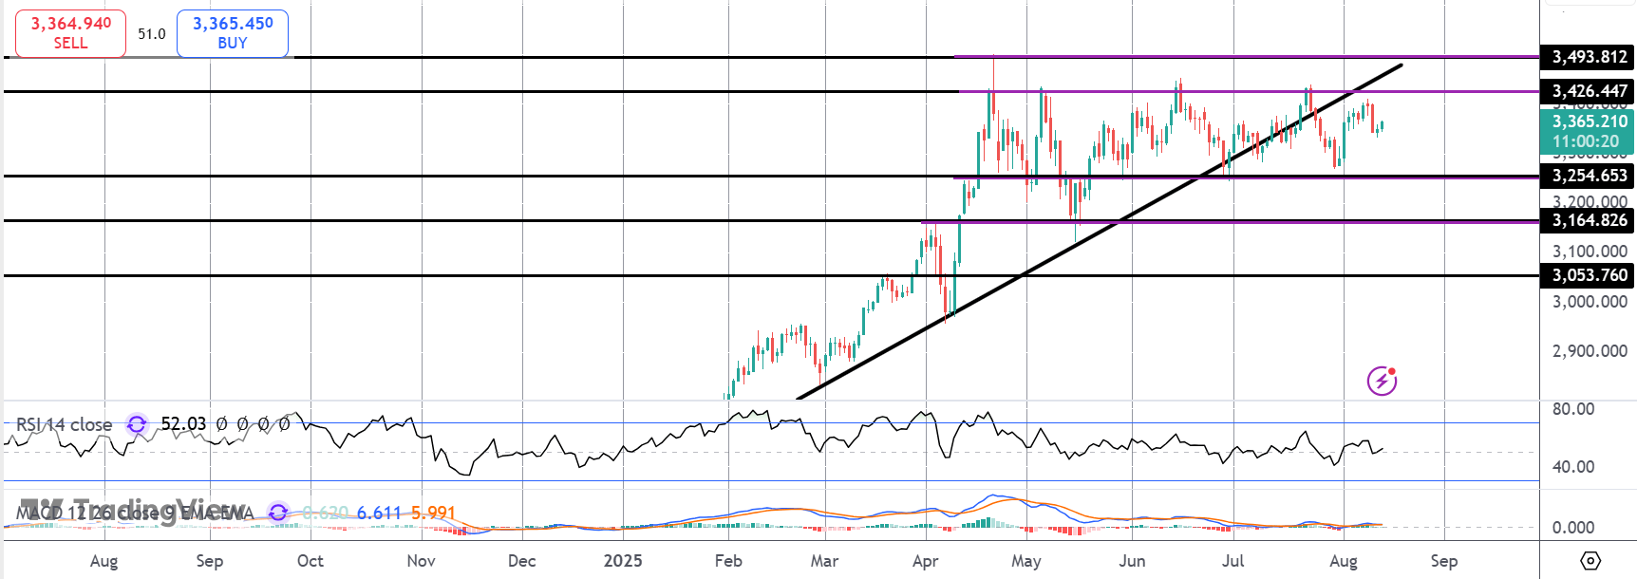Click the MACD signal value 5.991

coord(433,513)
